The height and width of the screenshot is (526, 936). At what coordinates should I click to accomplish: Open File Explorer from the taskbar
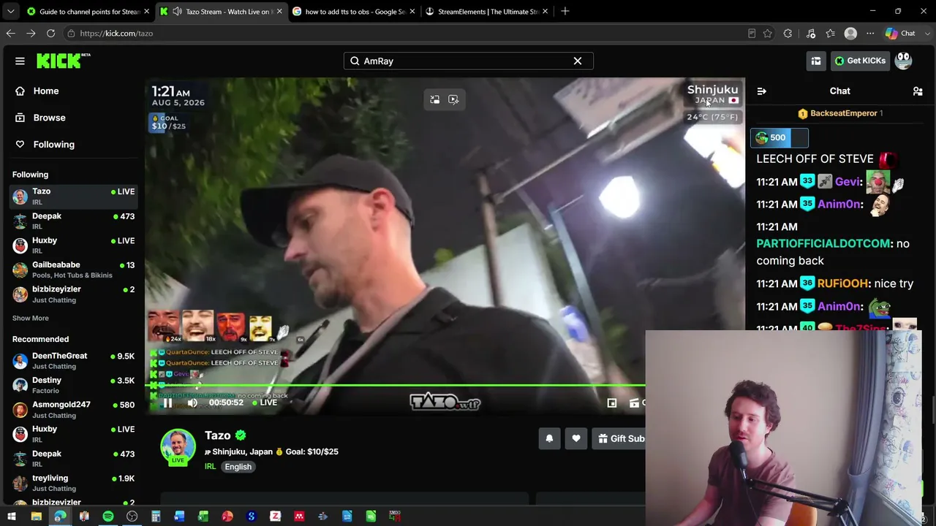[36, 517]
